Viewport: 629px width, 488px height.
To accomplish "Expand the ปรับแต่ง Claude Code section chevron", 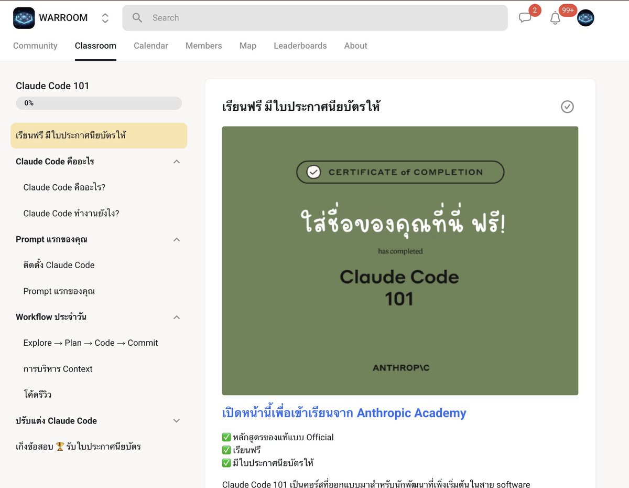I will [177, 421].
